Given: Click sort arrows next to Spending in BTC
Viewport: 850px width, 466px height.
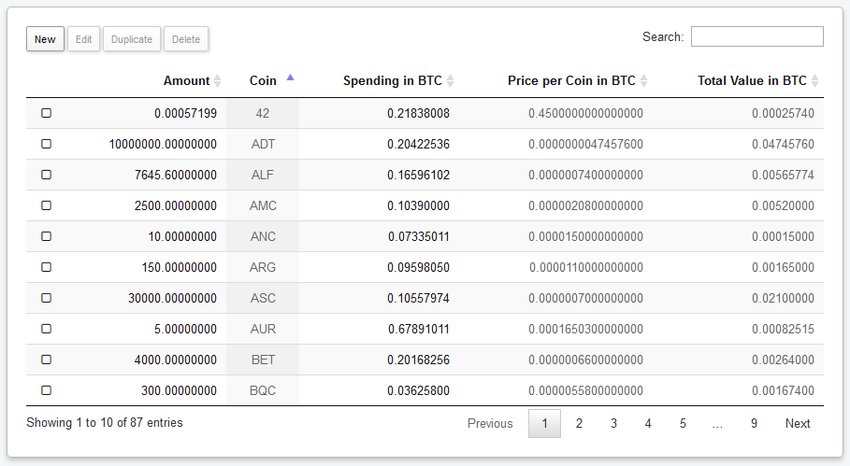Looking at the screenshot, I should pyautogui.click(x=450, y=80).
